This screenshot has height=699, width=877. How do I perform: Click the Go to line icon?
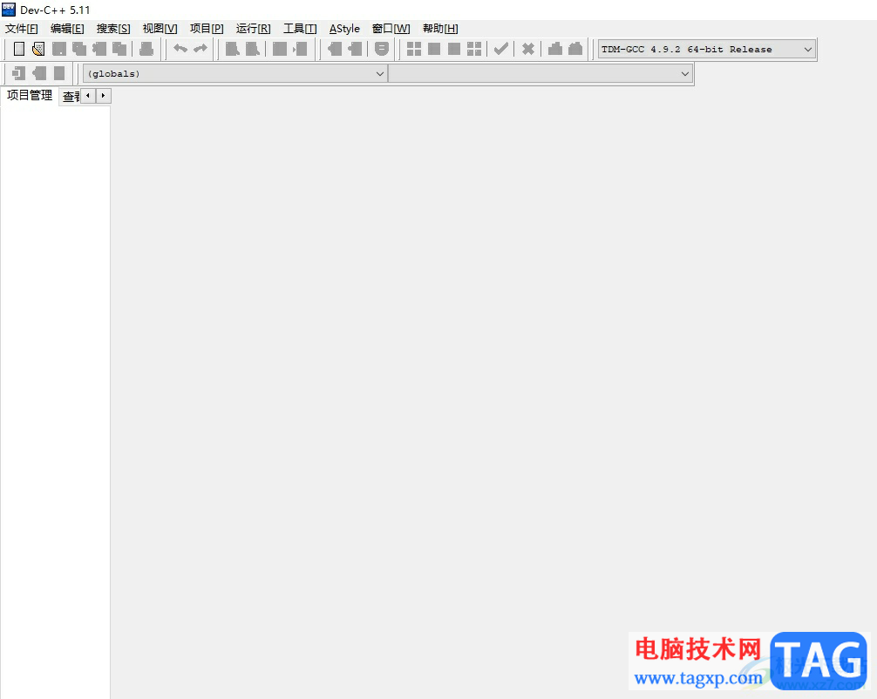tap(301, 49)
